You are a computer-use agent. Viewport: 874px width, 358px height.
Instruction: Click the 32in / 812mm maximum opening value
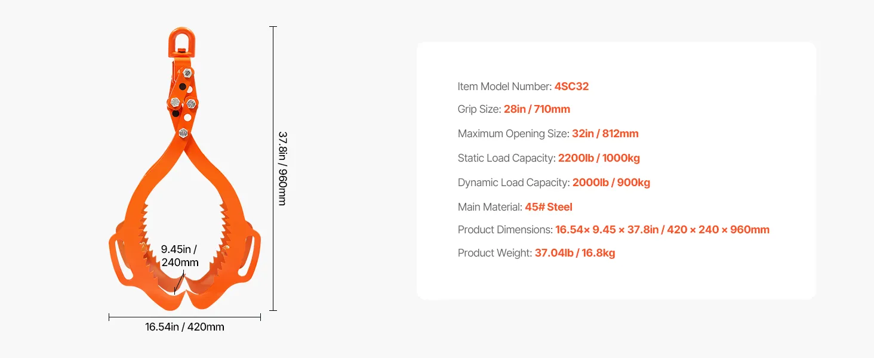coord(605,134)
